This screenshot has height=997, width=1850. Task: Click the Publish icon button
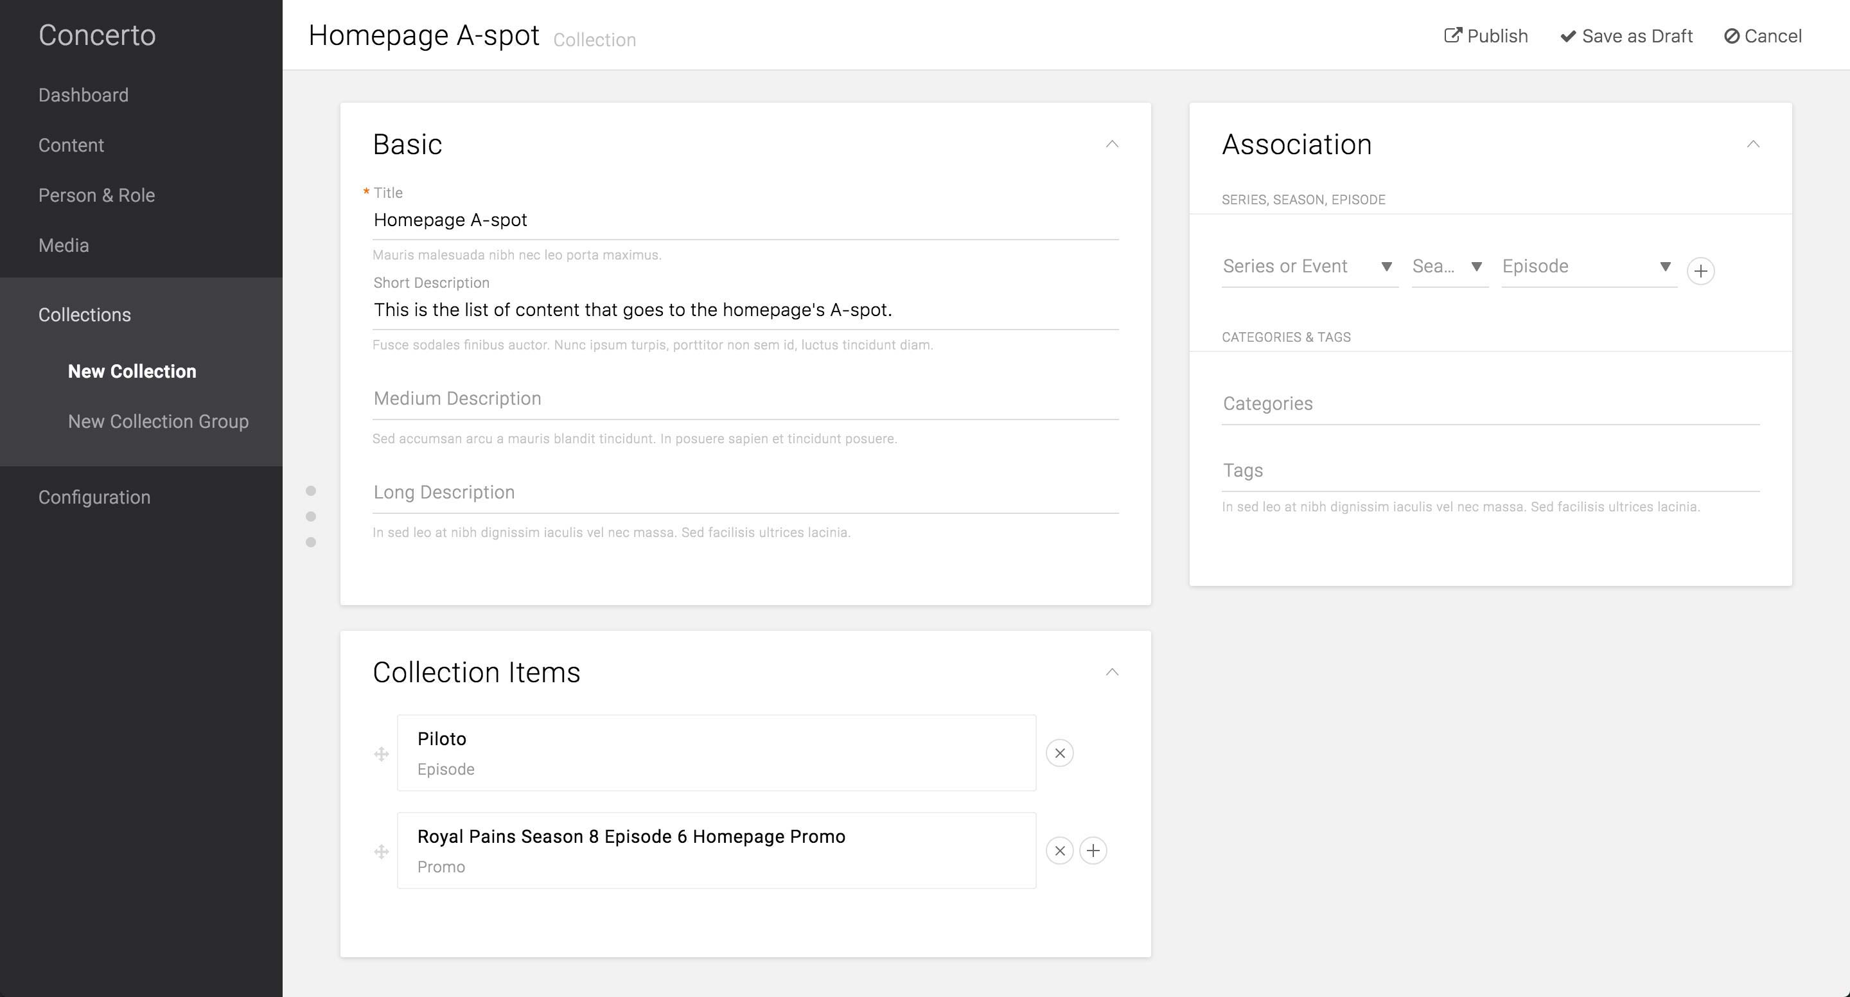coord(1485,36)
